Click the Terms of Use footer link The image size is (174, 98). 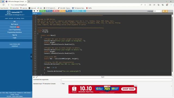click(13, 93)
